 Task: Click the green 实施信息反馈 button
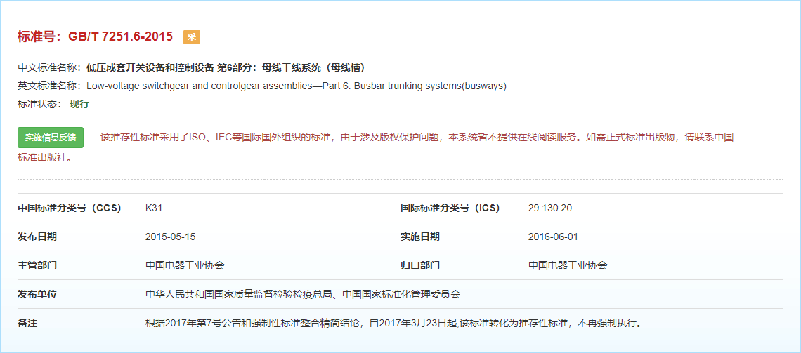coord(51,138)
